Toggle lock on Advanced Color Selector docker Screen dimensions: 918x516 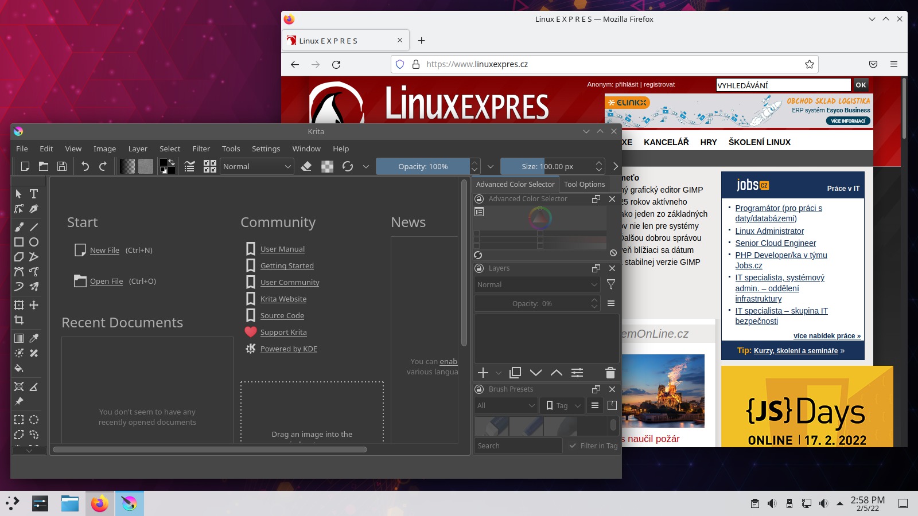(479, 199)
